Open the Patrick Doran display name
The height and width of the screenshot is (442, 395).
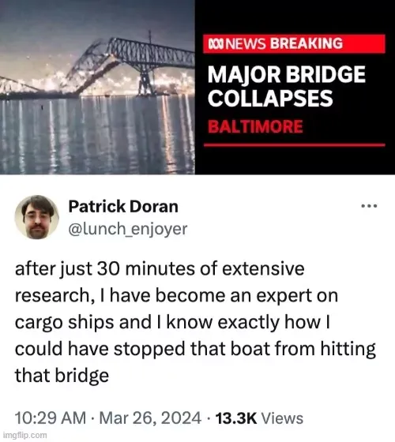pos(123,206)
